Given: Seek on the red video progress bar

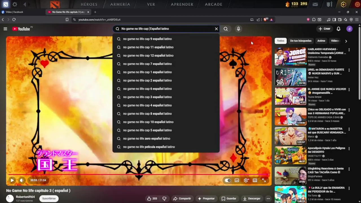Looking at the screenshot, I should pyautogui.click(x=138, y=175).
